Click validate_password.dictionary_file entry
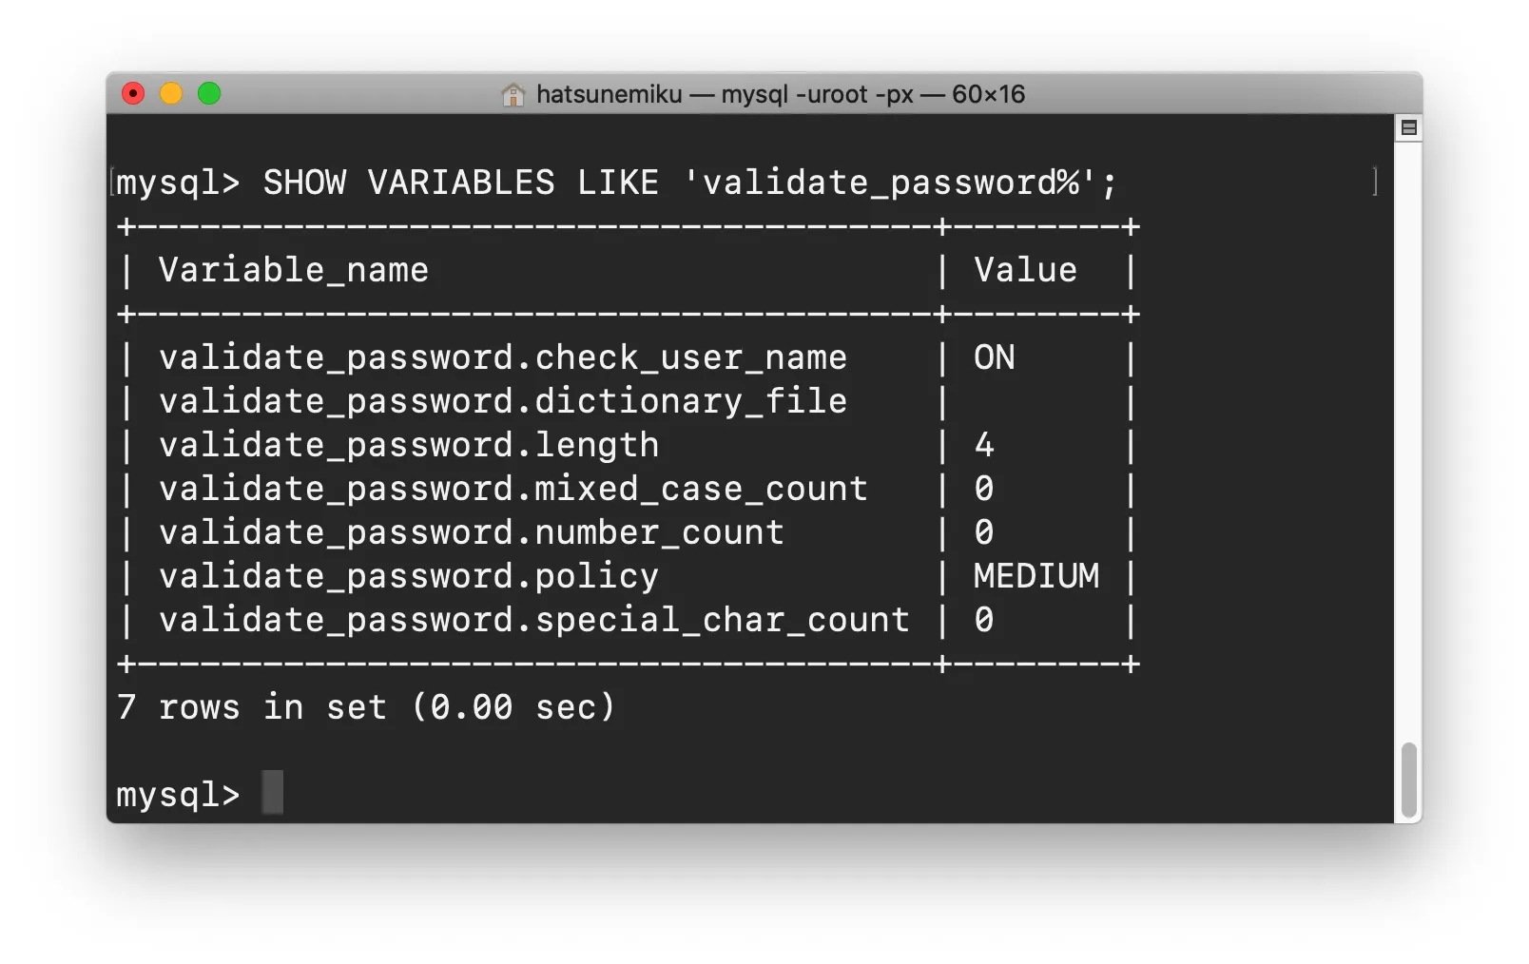 (503, 401)
